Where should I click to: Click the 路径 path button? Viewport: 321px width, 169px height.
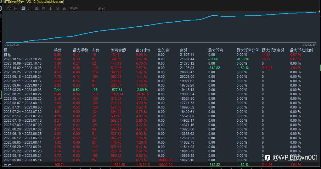coord(101,8)
